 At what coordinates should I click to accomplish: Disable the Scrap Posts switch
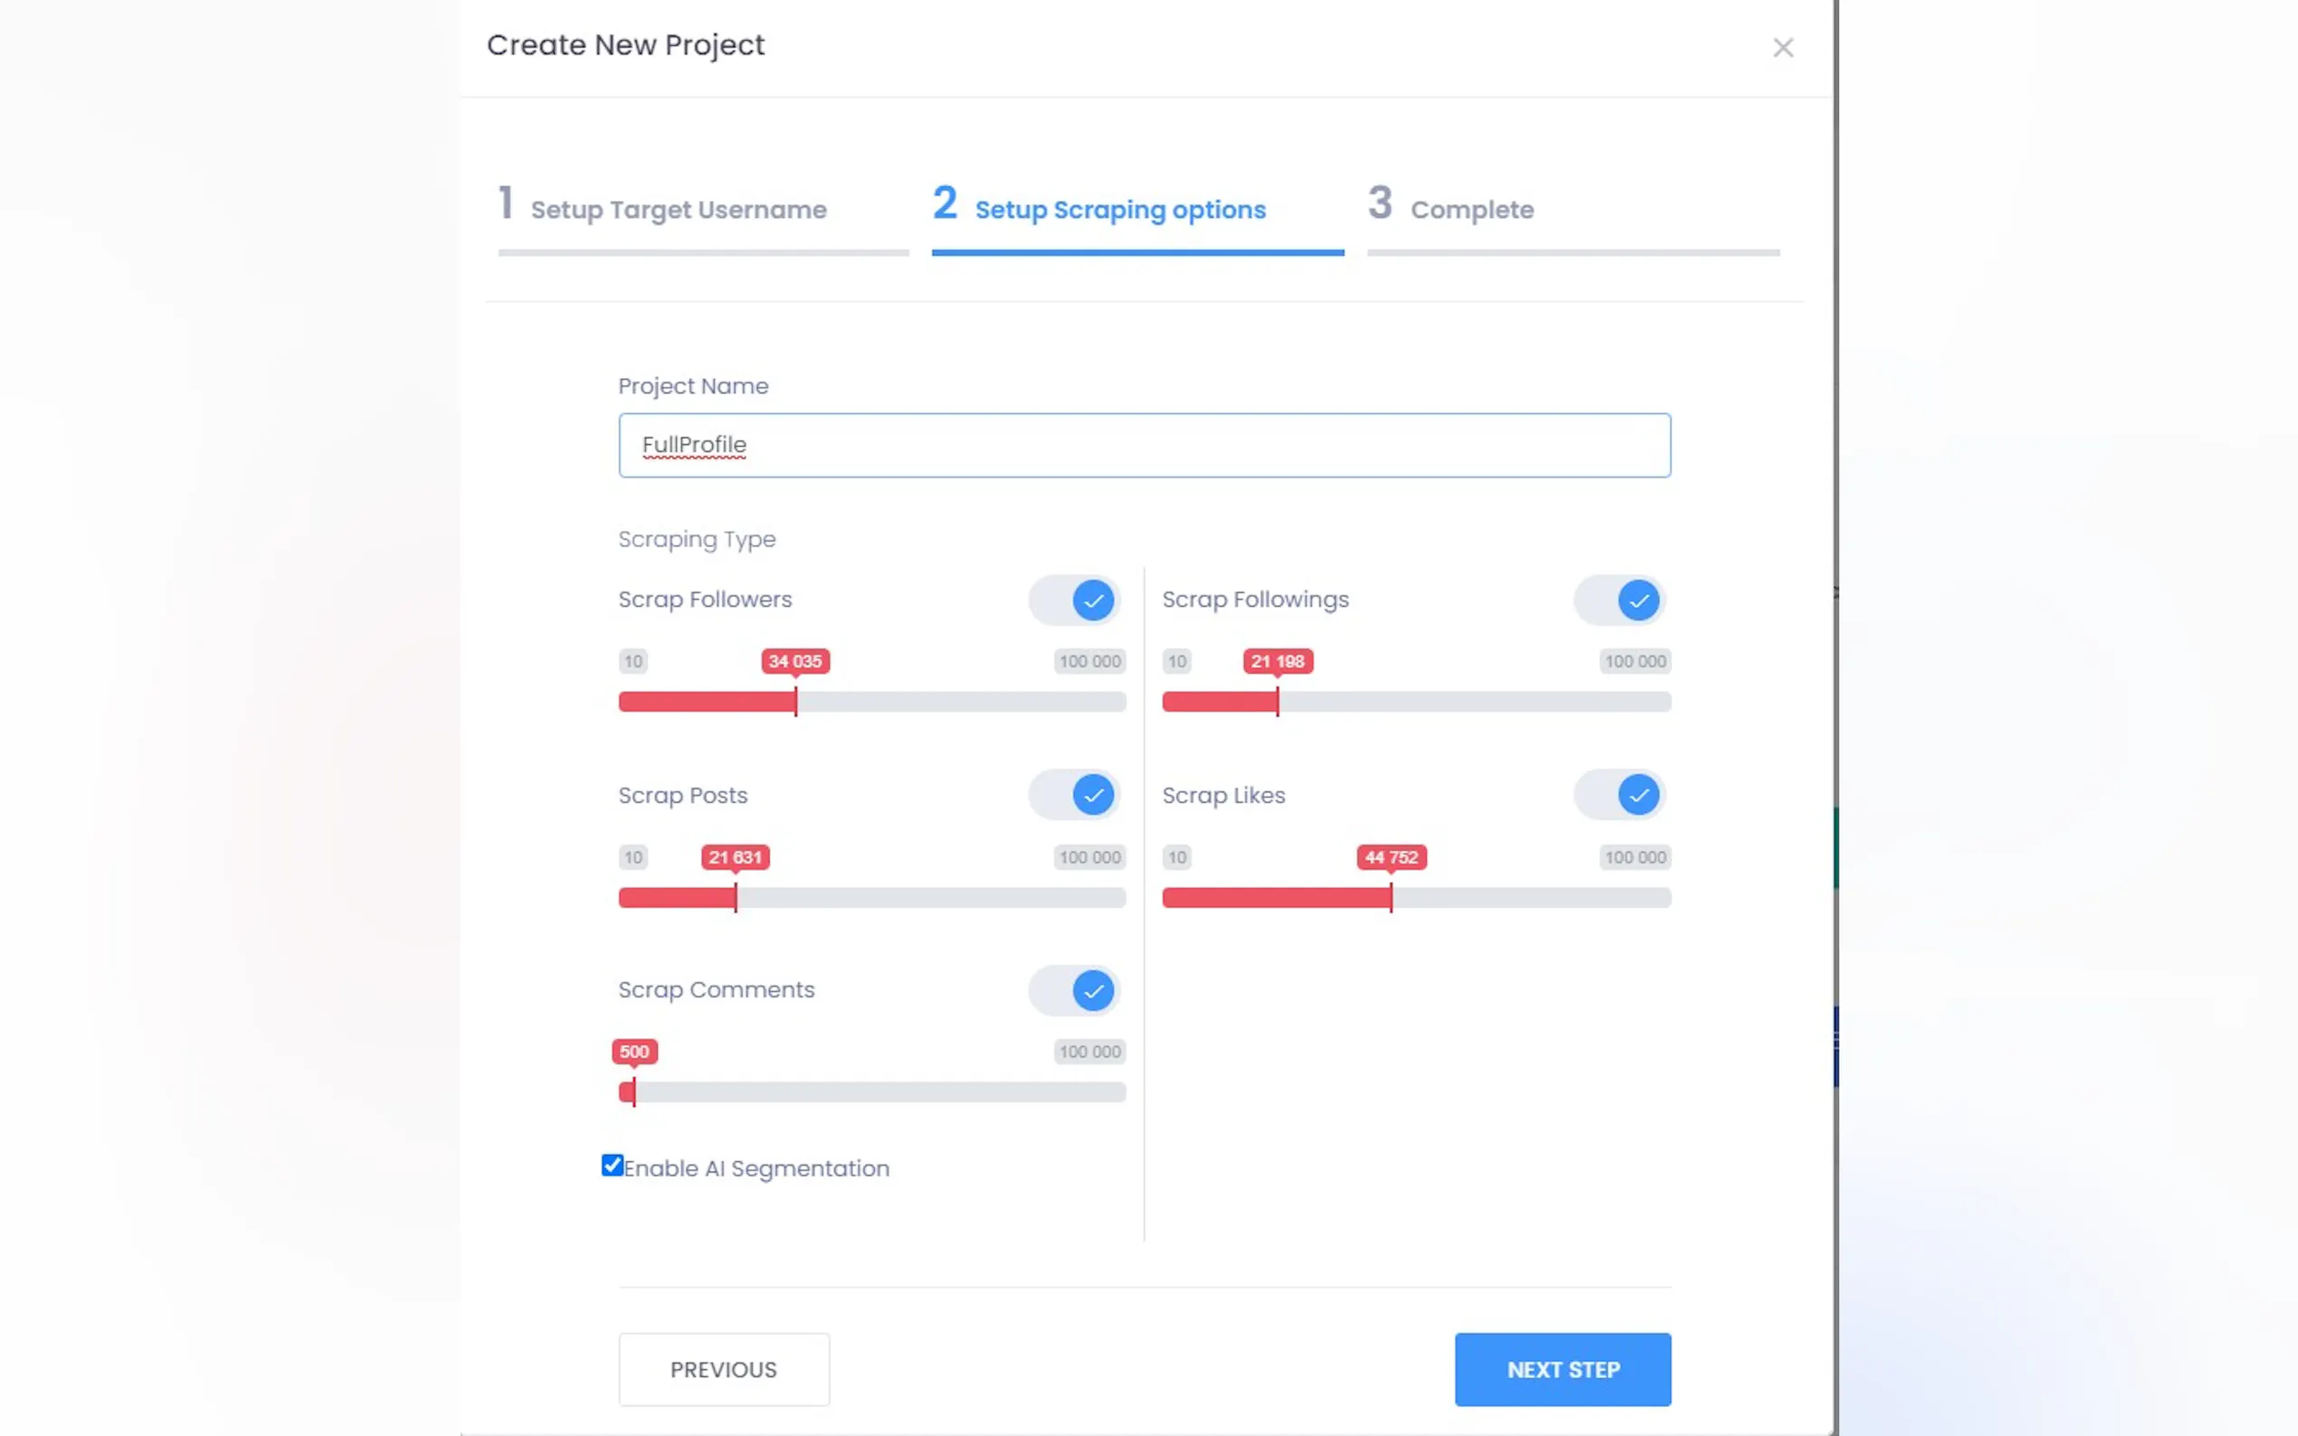point(1074,795)
